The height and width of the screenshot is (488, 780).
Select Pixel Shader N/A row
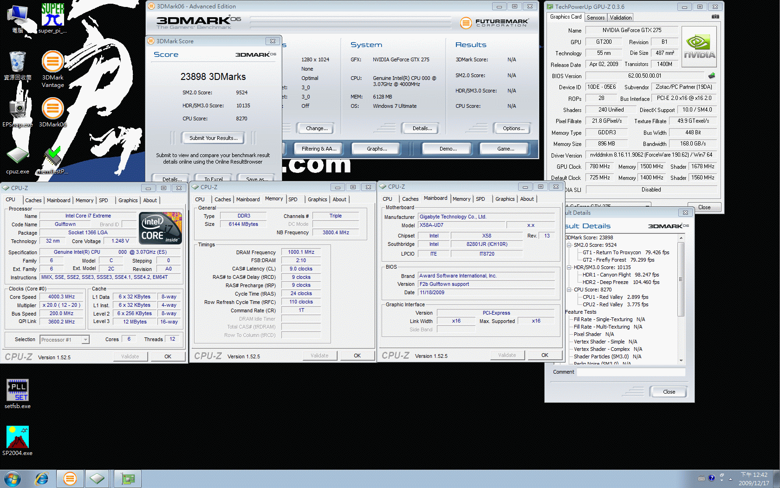[594, 334]
